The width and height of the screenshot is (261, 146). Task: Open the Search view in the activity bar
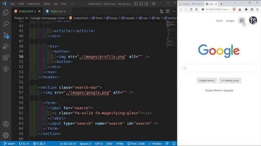tap(6, 24)
